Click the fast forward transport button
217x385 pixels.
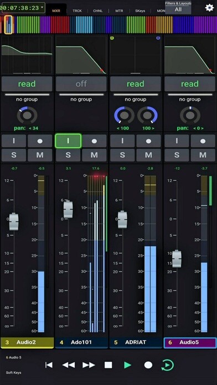[x=89, y=365]
